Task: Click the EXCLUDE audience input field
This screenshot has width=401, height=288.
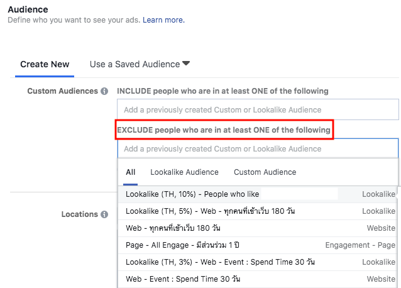Action: (x=258, y=149)
